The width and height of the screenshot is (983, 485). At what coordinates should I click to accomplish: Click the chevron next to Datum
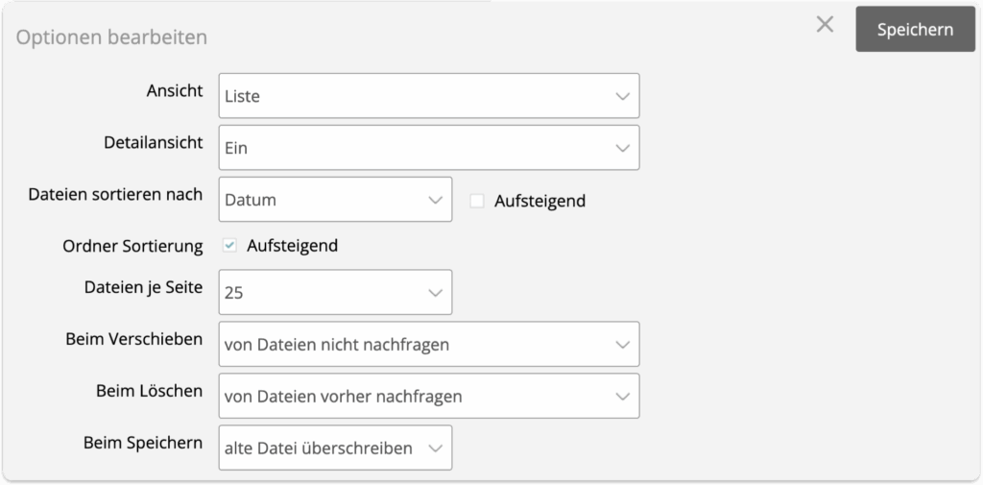click(x=434, y=200)
